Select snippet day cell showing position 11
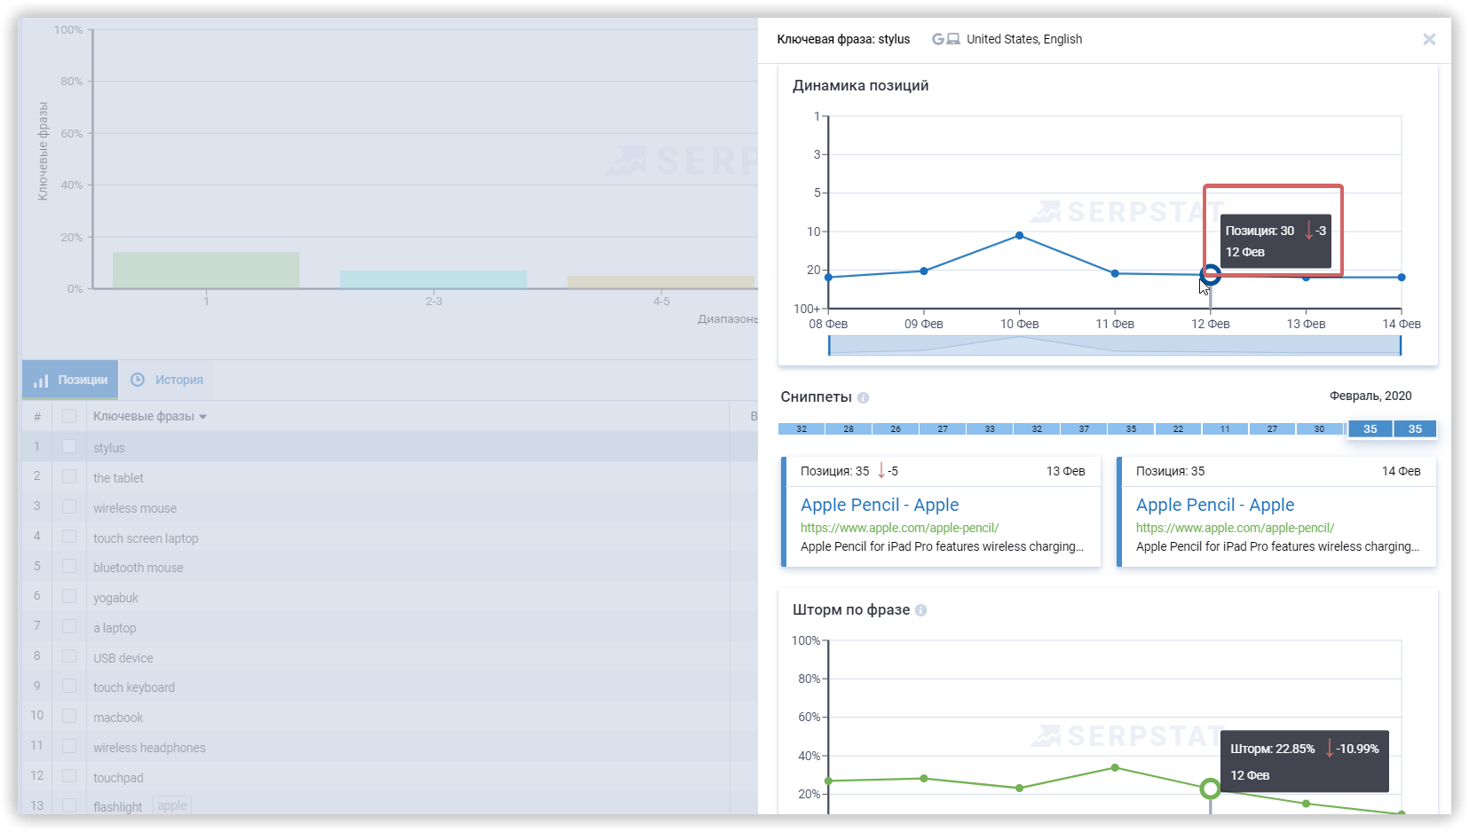The width and height of the screenshot is (1469, 832). (x=1225, y=428)
